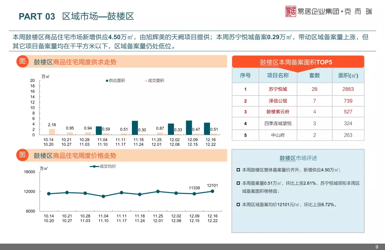The image size is (385, 250).
Task: Select the 苏宁悦城 project name cell
Action: pyautogui.click(x=278, y=89)
